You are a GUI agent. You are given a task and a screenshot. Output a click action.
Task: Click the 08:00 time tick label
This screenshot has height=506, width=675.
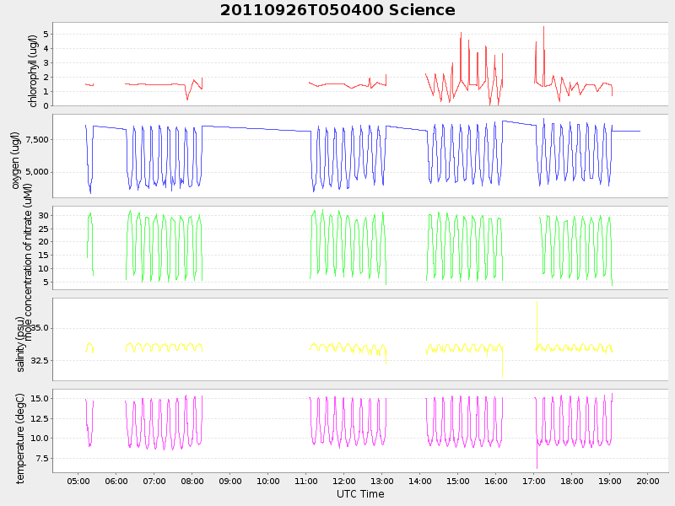pos(192,481)
